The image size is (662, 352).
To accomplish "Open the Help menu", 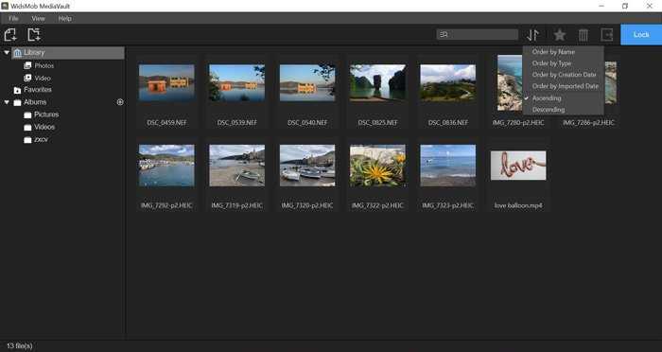I will 64,19.
